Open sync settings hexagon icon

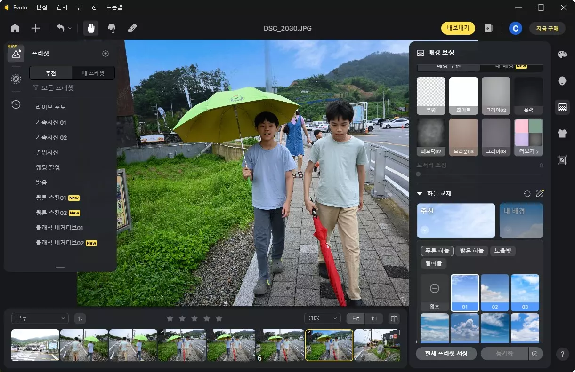point(535,354)
